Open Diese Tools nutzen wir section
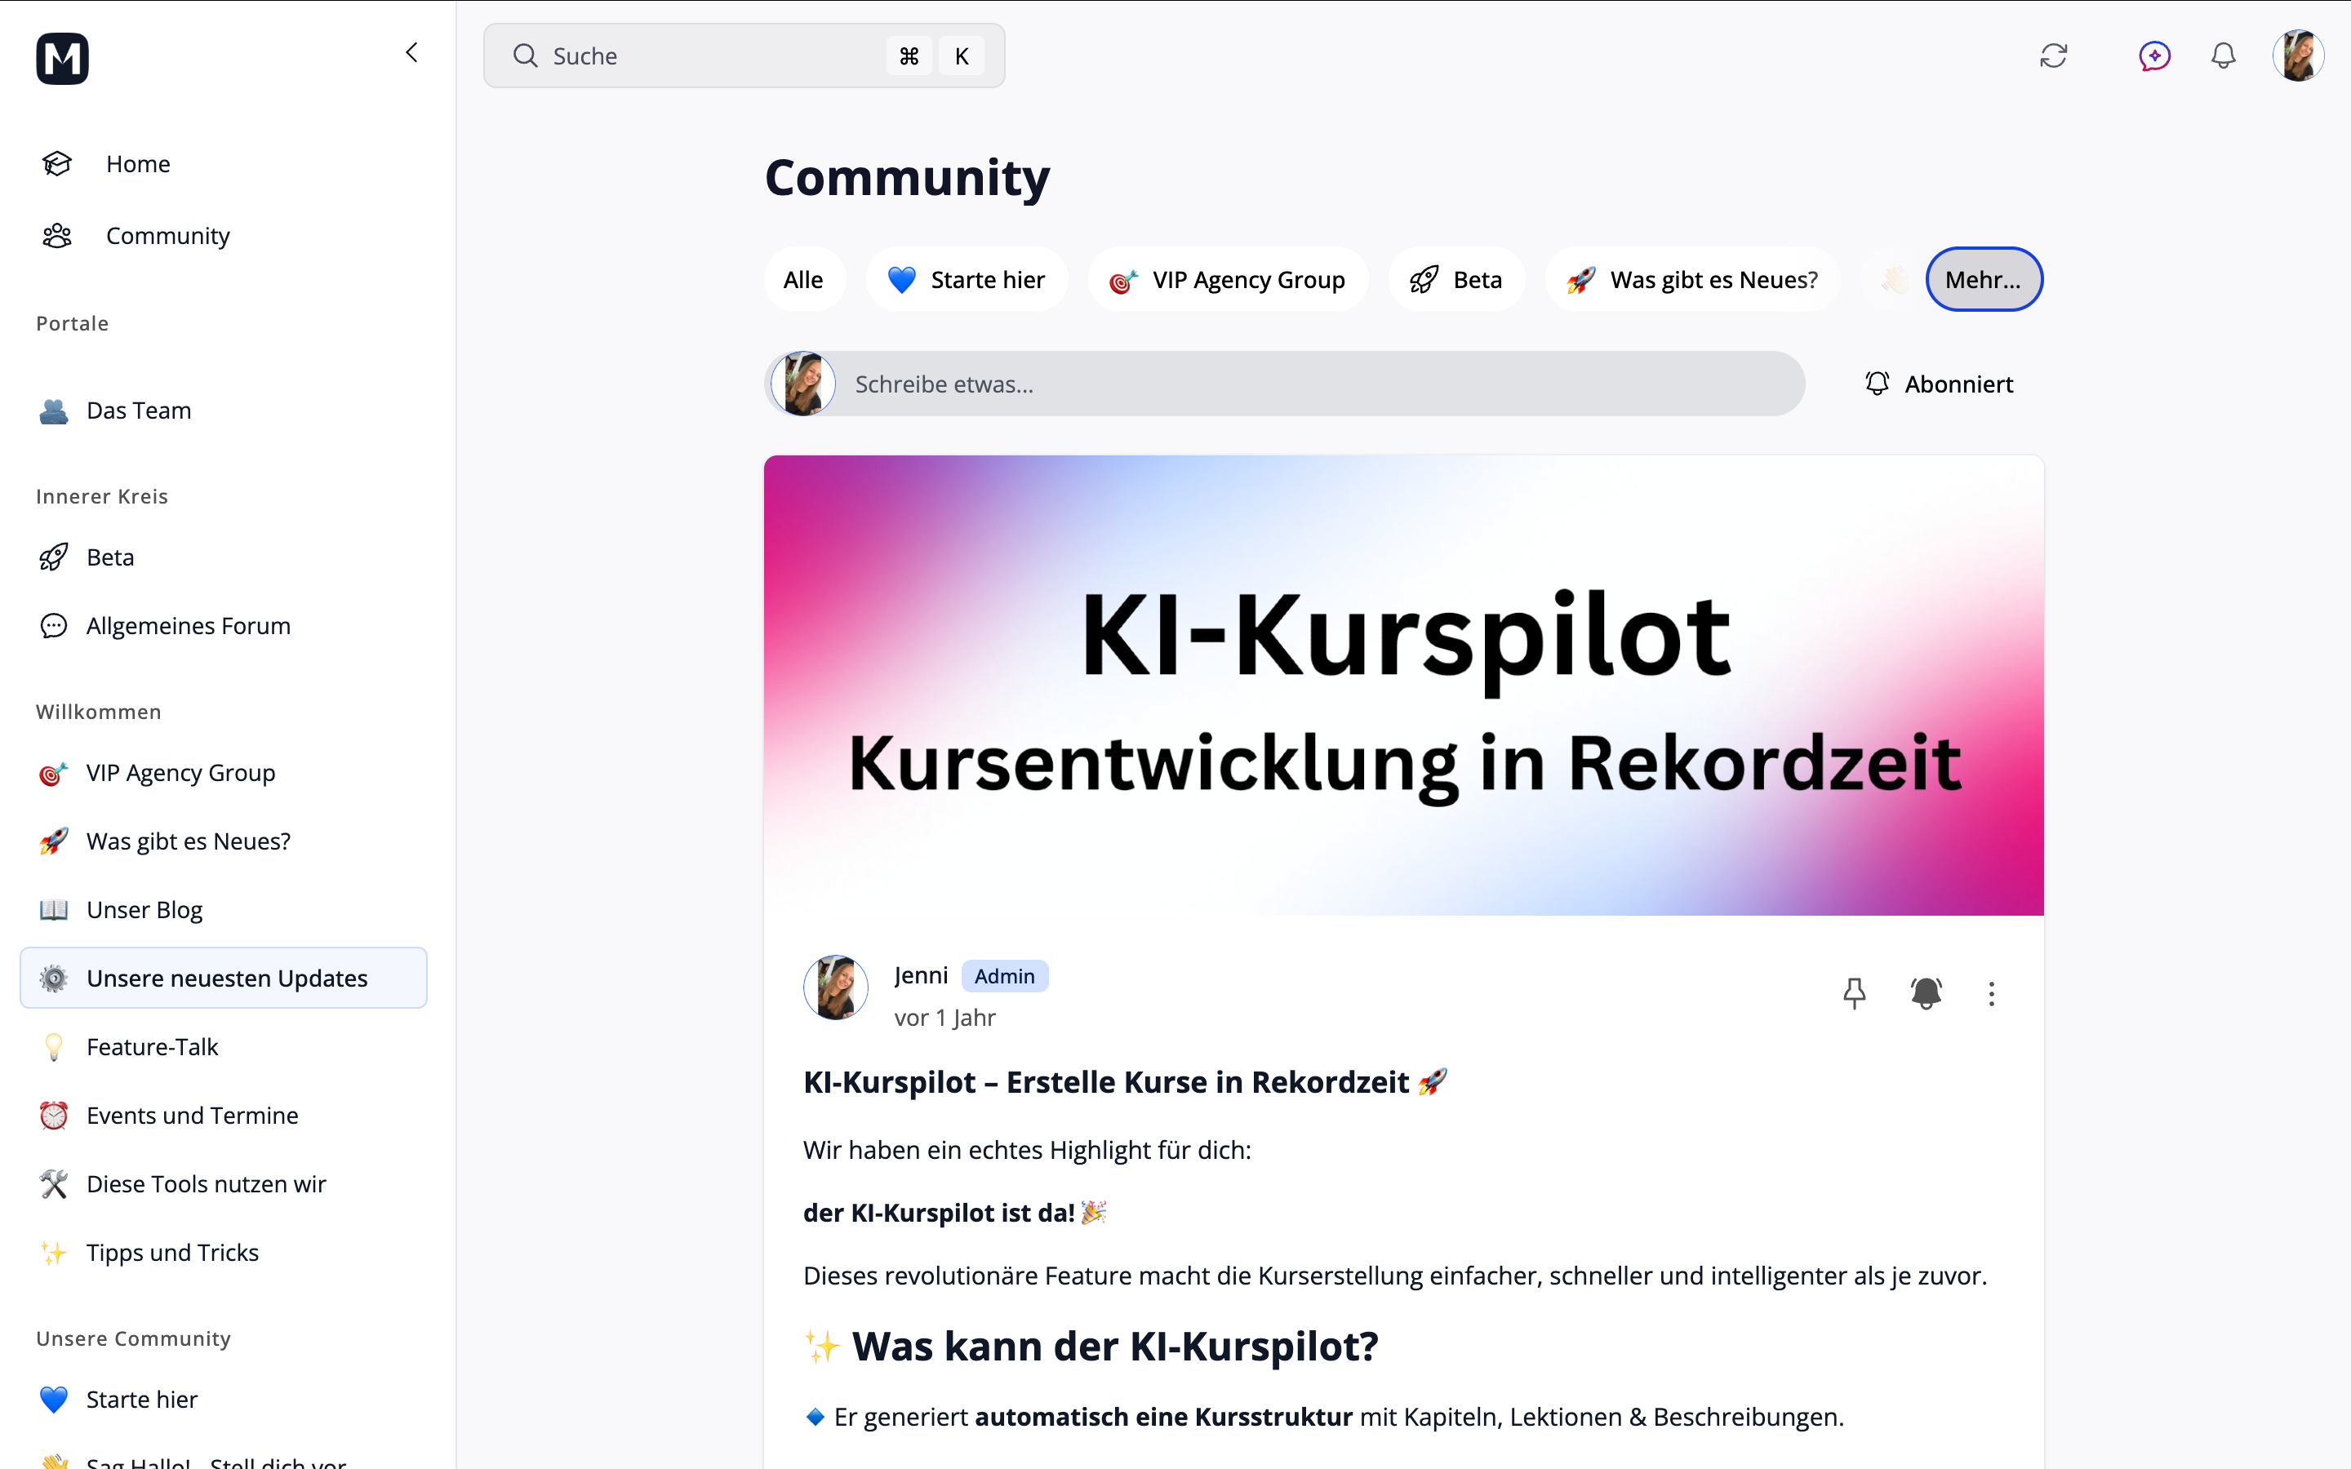 pos(205,1183)
